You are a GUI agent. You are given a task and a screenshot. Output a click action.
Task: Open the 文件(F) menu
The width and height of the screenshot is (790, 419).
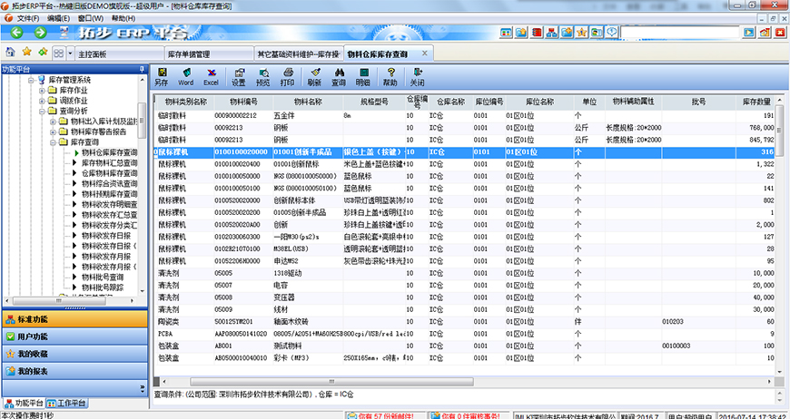[x=25, y=18]
